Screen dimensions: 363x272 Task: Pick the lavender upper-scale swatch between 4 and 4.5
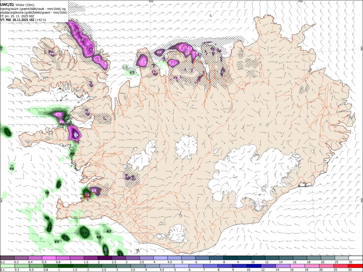[x=161, y=258]
